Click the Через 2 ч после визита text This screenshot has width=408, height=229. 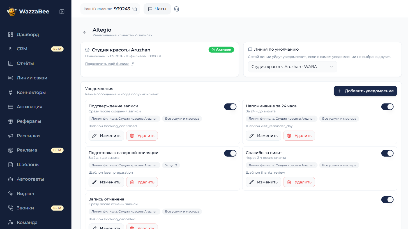pyautogui.click(x=266, y=158)
